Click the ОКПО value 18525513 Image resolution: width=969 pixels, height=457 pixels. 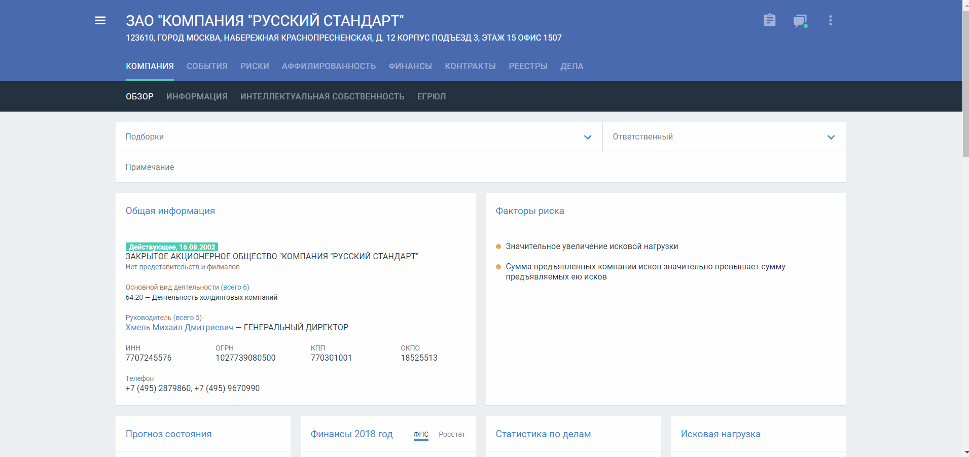point(419,358)
